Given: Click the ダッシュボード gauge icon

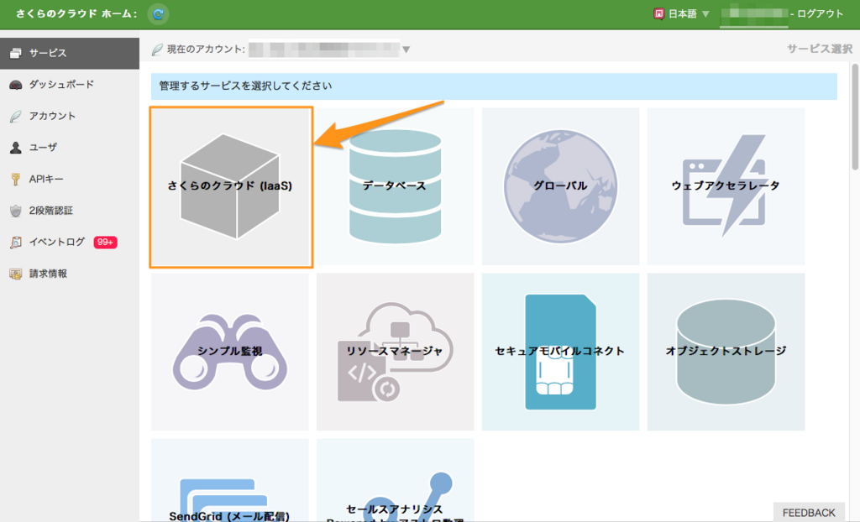Looking at the screenshot, I should (16, 85).
